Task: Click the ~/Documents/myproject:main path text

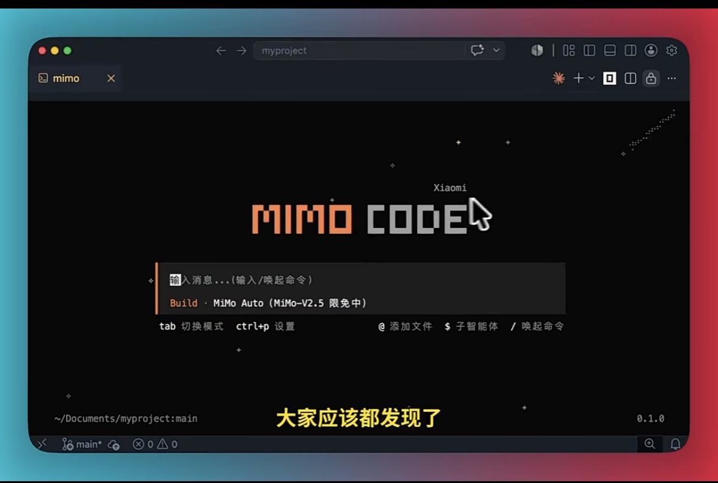Action: [126, 418]
